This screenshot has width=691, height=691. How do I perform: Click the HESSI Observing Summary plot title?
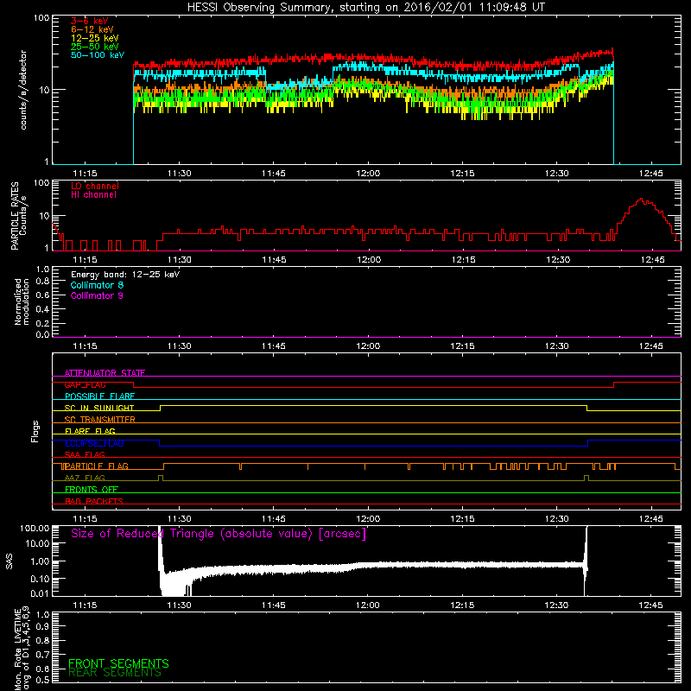pos(365,8)
